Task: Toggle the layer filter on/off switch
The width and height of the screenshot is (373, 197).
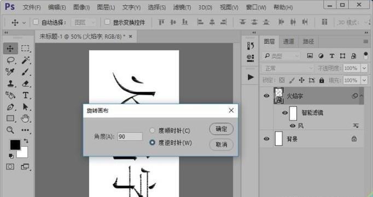Action: coord(366,56)
